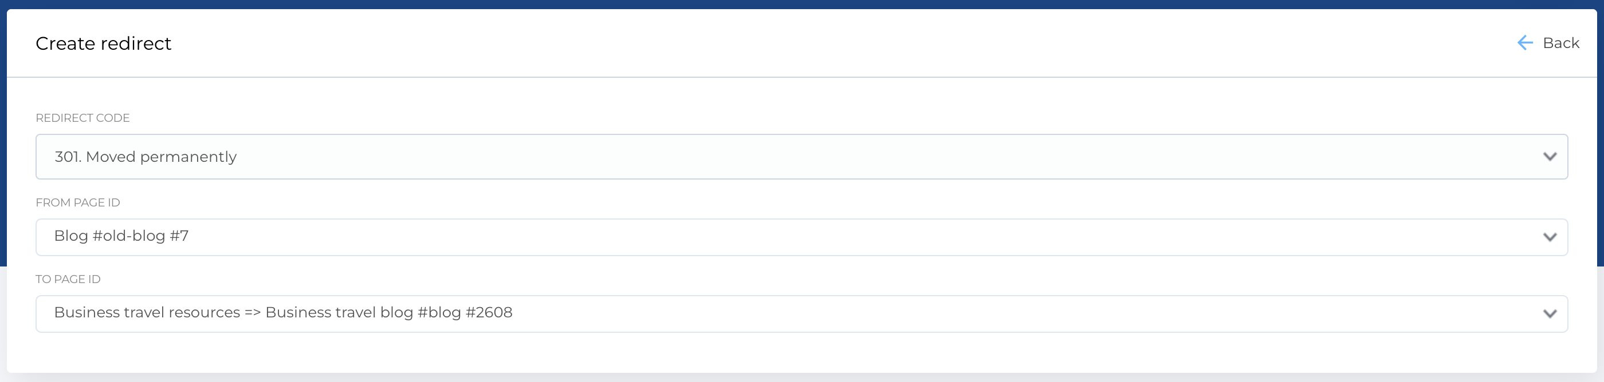This screenshot has width=1604, height=382.
Task: Click empty middle area of Redirect Code field
Action: pyautogui.click(x=872, y=157)
